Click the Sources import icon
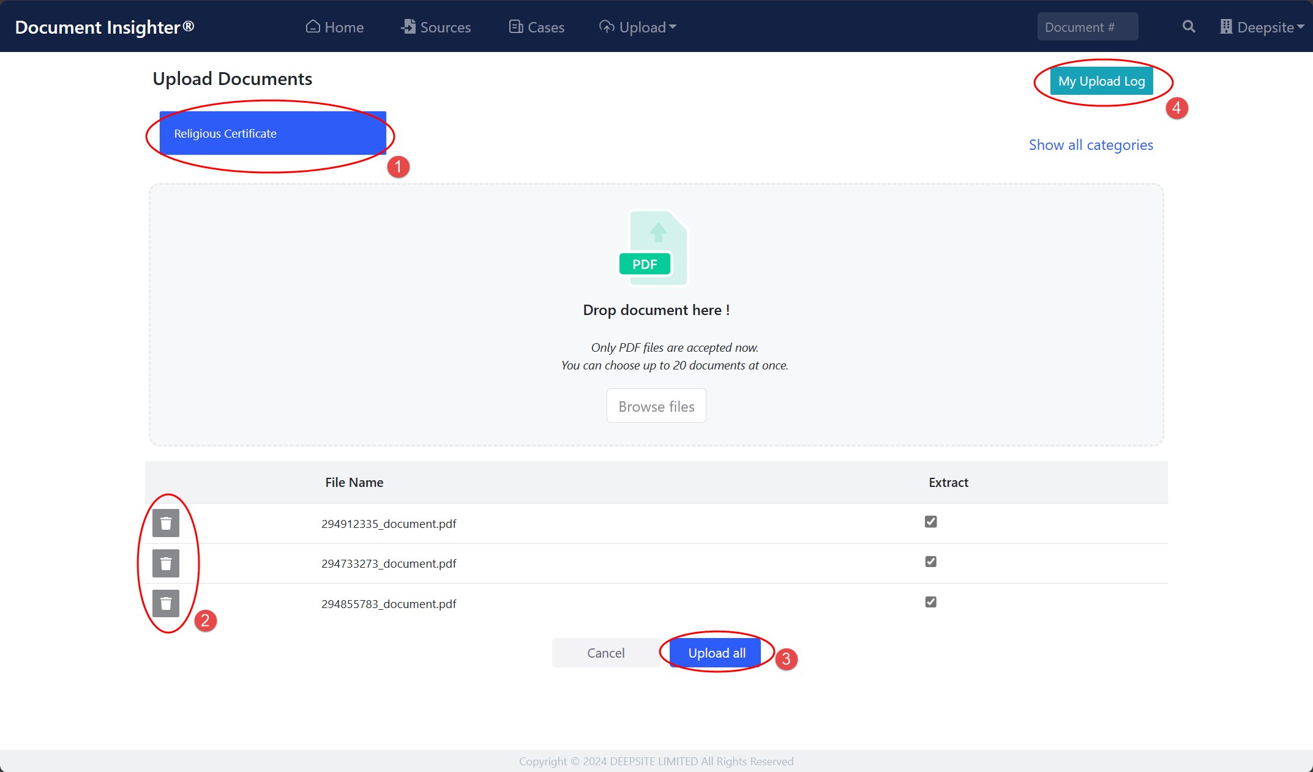This screenshot has height=772, width=1313. point(408,27)
